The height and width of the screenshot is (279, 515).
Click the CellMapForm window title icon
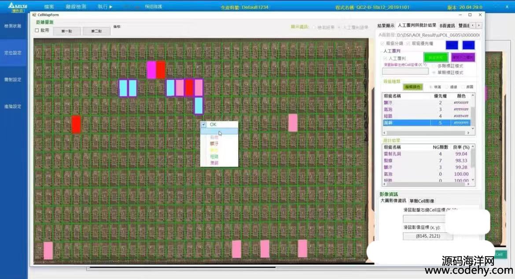tap(35, 15)
